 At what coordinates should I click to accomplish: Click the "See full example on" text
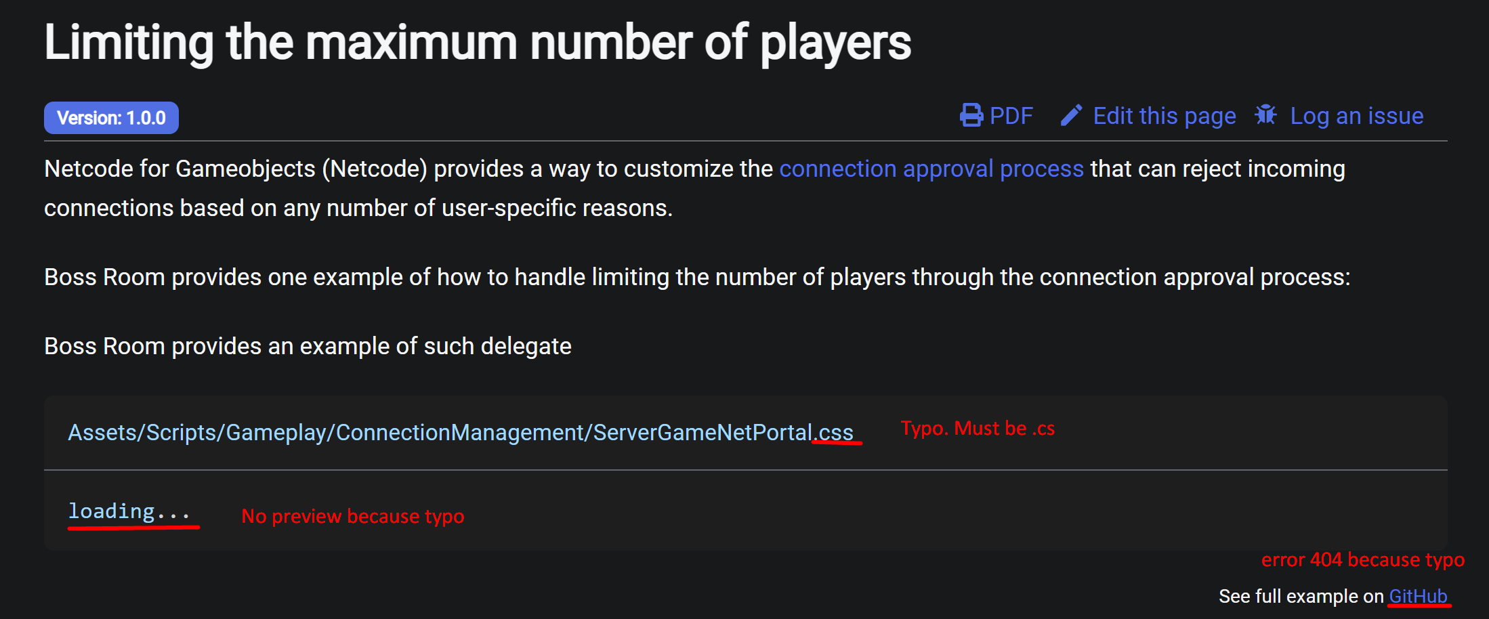pyautogui.click(x=1301, y=596)
